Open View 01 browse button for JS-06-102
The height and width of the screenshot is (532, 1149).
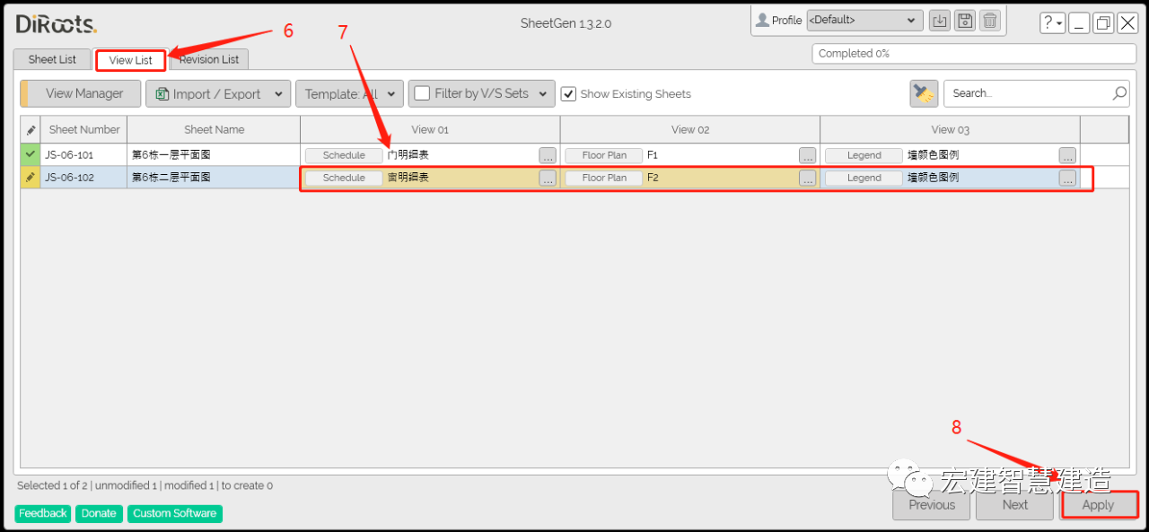(548, 178)
